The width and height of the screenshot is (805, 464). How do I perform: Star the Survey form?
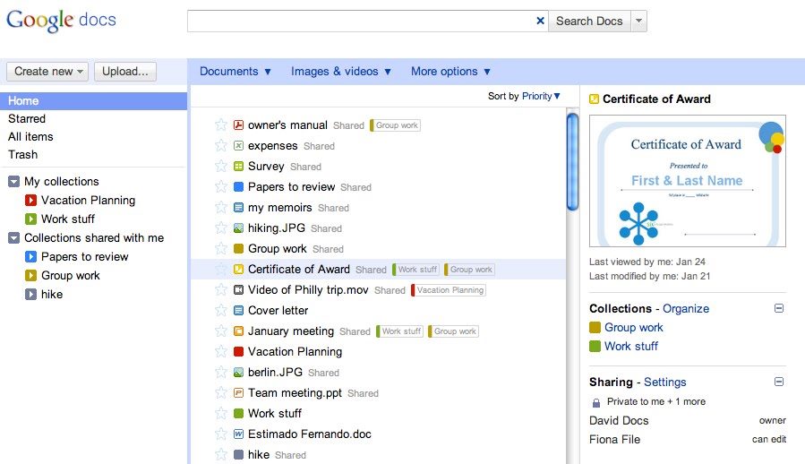(221, 166)
